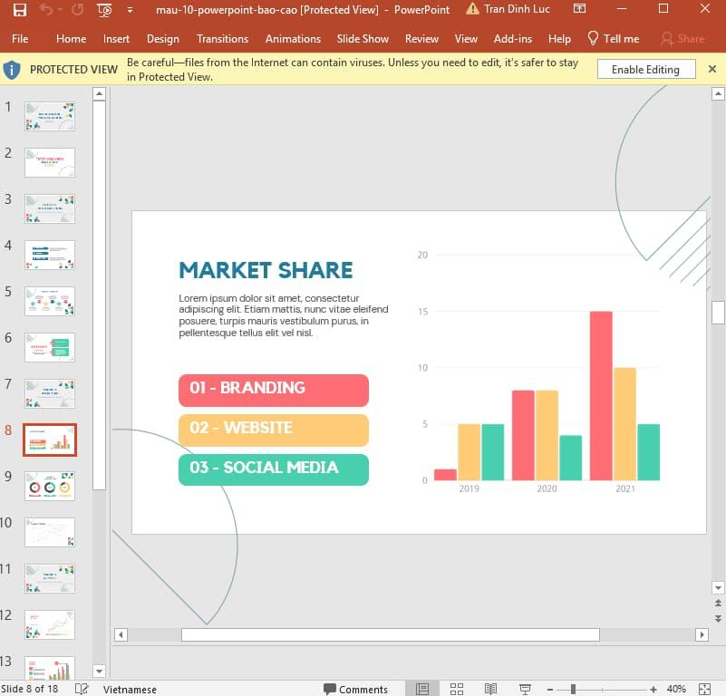Select slide 12 thumbnail in the slide panel
Viewport: 726px width, 696px height.
[49, 623]
